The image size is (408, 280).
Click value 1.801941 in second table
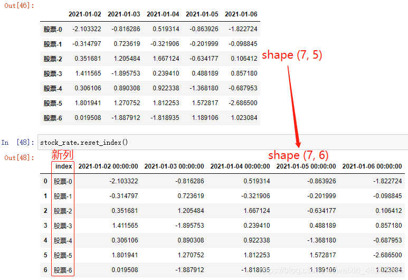pyautogui.click(x=125, y=255)
